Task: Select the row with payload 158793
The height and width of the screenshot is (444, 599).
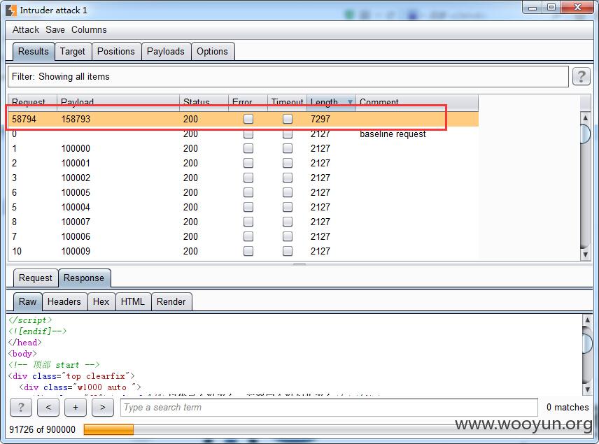Action: (x=243, y=119)
